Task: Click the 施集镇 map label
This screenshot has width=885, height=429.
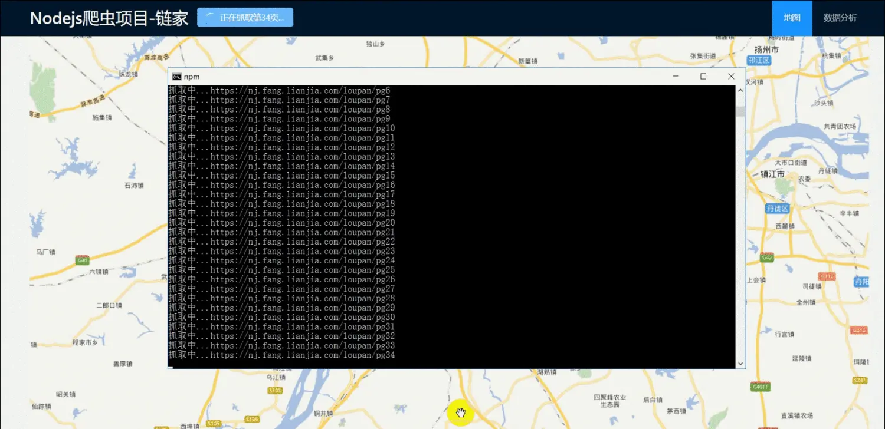Action: [102, 117]
